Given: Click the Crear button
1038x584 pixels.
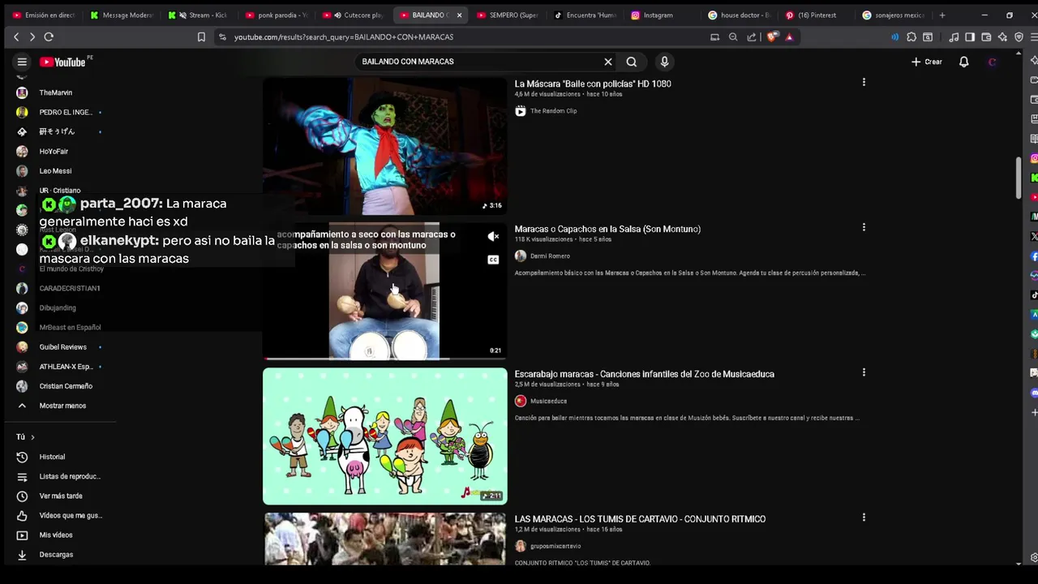Looking at the screenshot, I should (926, 62).
